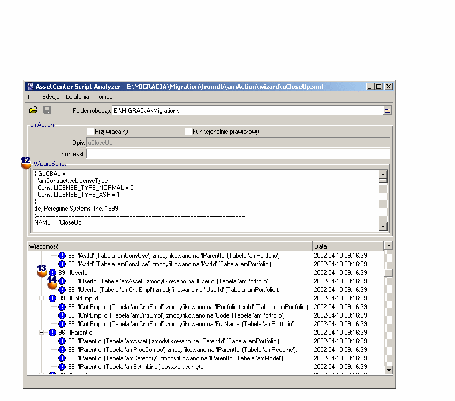Click icon of lUserId amAsset message row
The height and width of the screenshot is (401, 455).
[62, 281]
